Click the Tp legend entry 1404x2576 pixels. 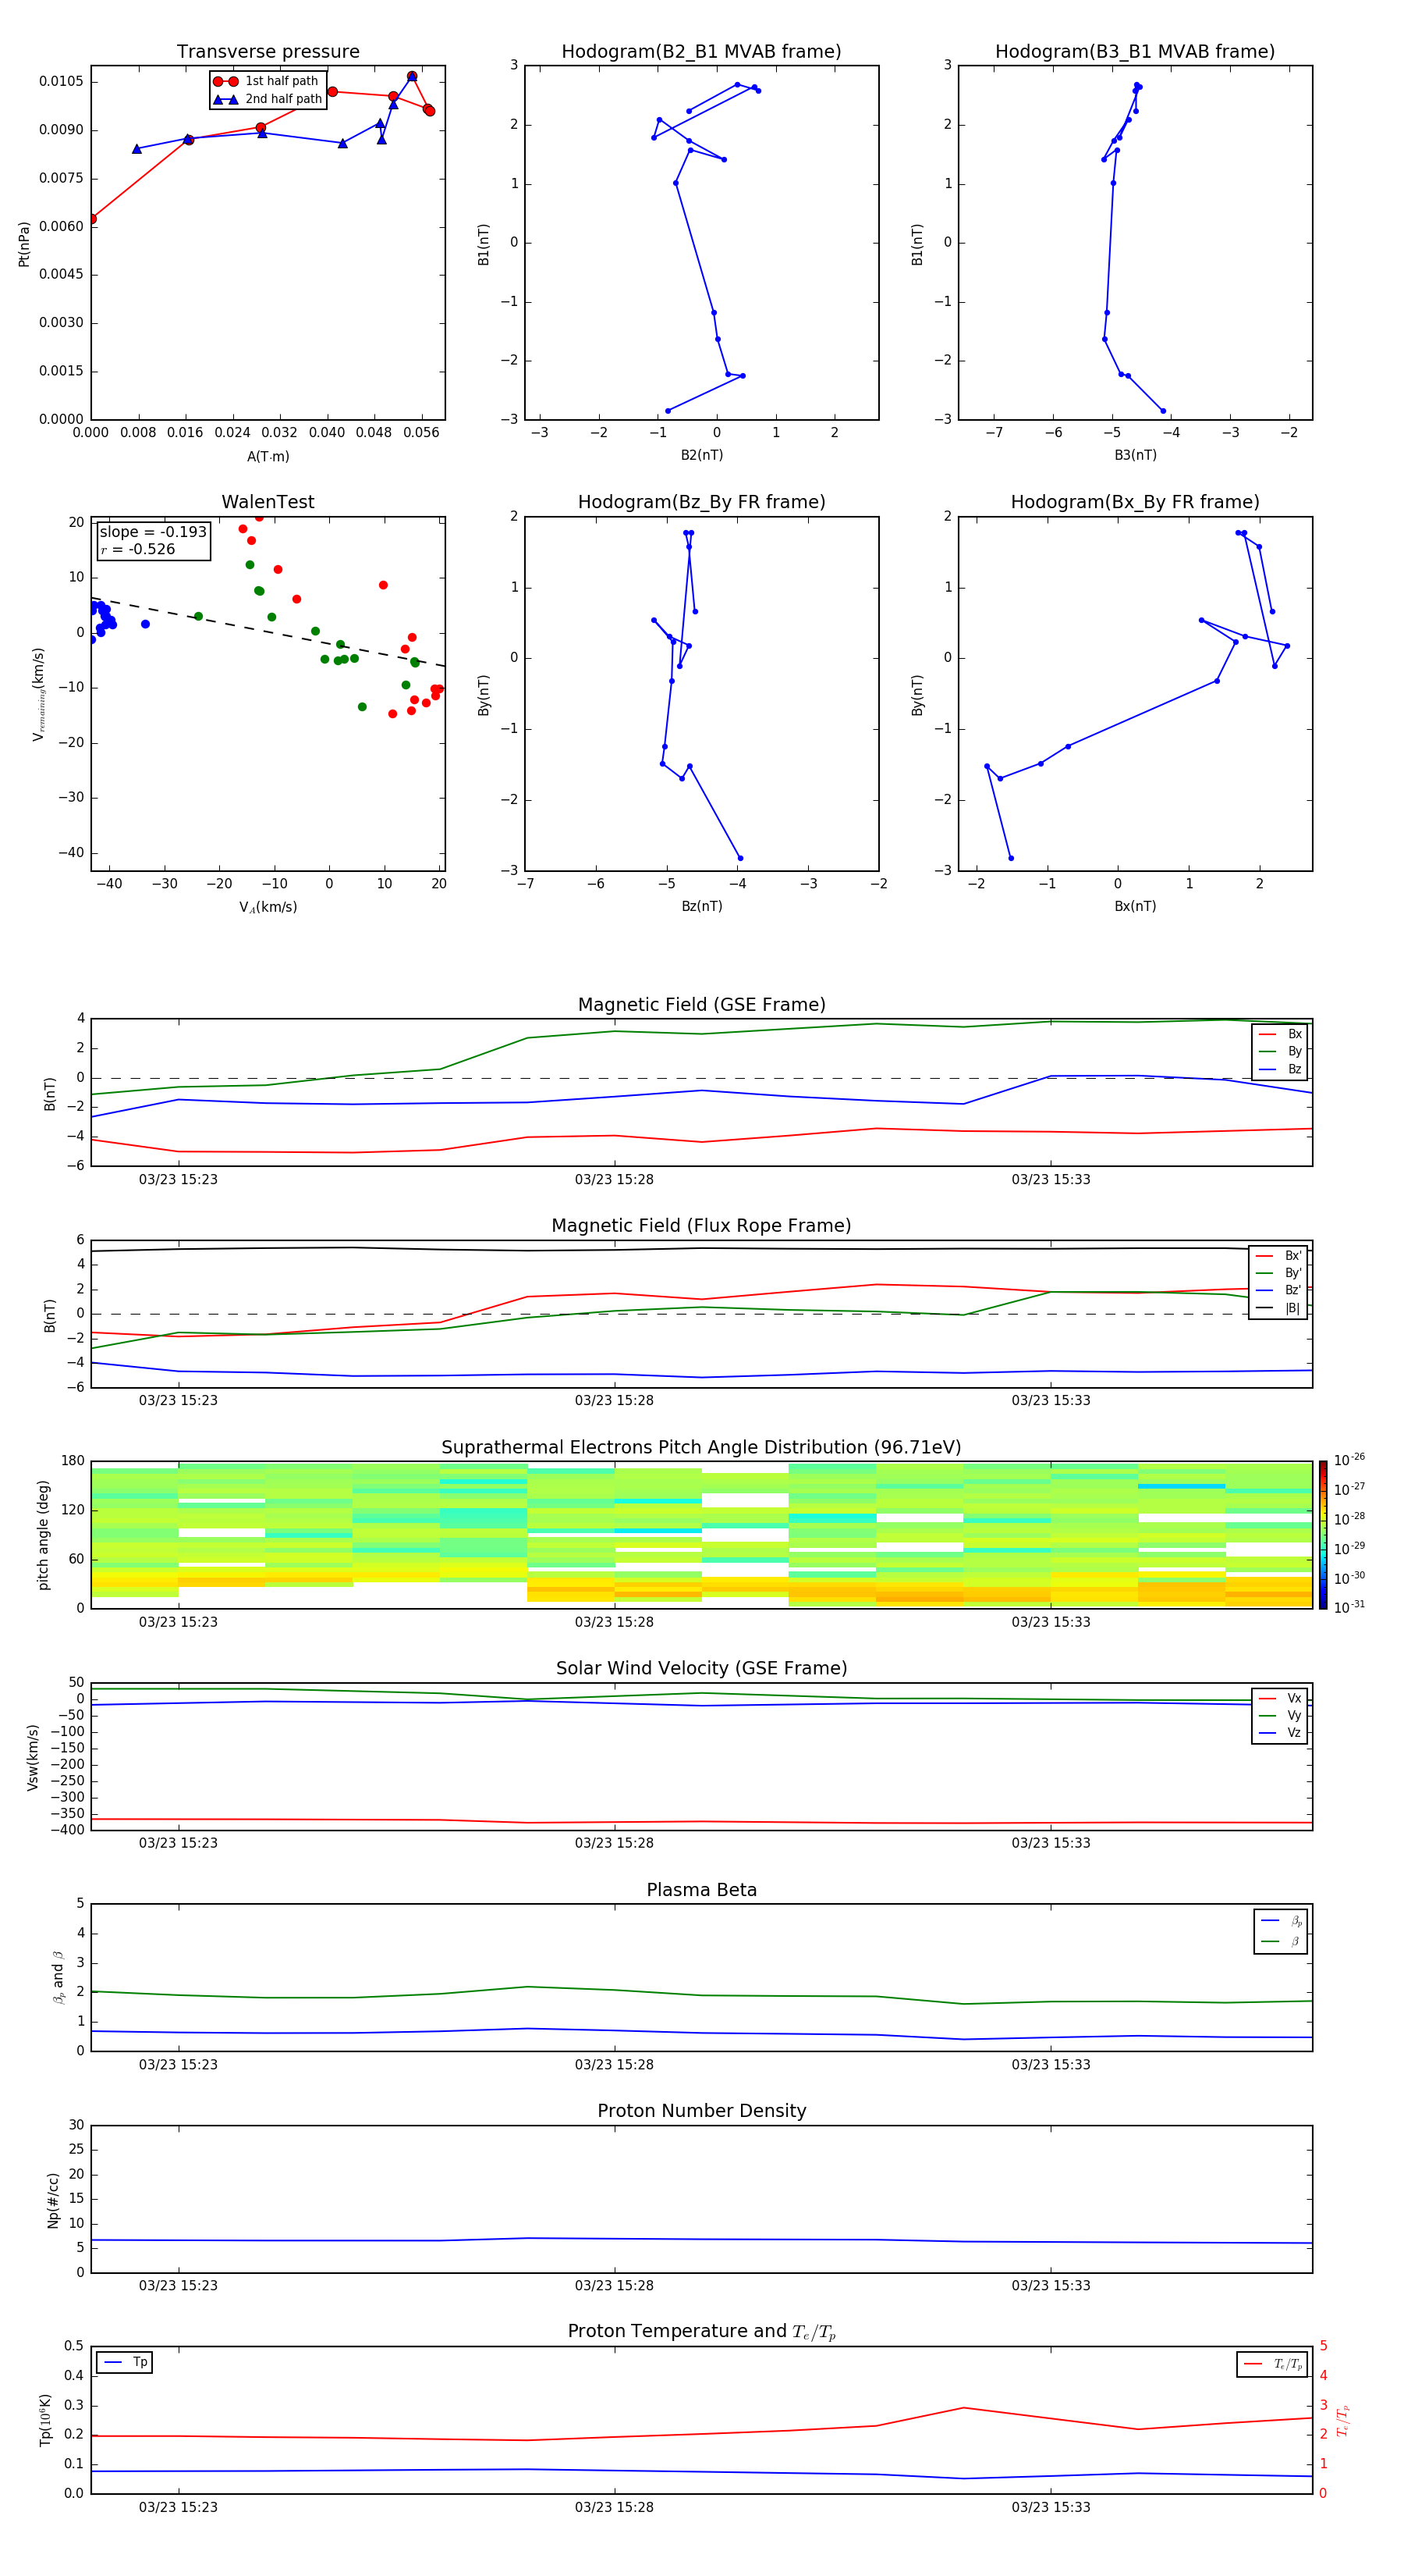tap(125, 2362)
